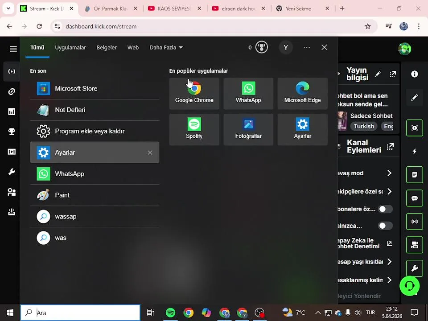Image resolution: width=428 pixels, height=321 pixels.
Task: Open community users icon in Kick sidebar
Action: click(12, 192)
